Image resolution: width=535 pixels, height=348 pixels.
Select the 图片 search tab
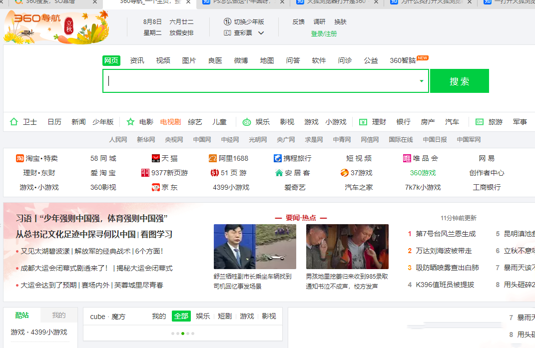(x=189, y=61)
